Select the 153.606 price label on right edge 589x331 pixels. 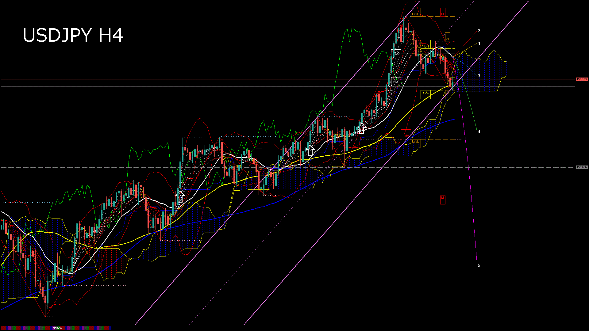click(581, 167)
